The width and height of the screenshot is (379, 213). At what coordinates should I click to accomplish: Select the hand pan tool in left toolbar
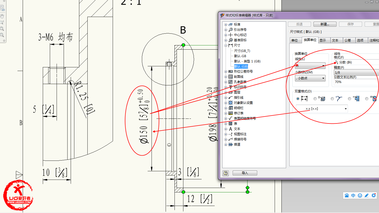pos(2,16)
